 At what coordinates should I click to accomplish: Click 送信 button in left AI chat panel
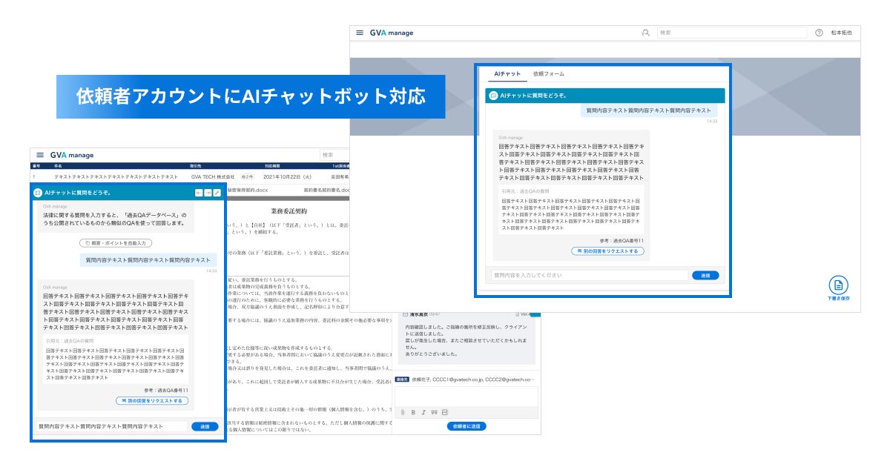coord(205,426)
